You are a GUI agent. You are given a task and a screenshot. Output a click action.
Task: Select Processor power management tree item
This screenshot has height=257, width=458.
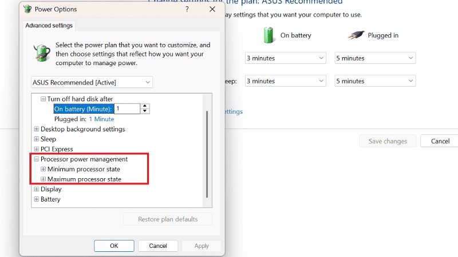(84, 159)
